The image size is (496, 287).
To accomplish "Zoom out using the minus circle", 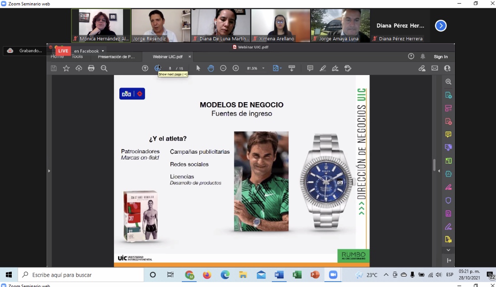I will (223, 68).
